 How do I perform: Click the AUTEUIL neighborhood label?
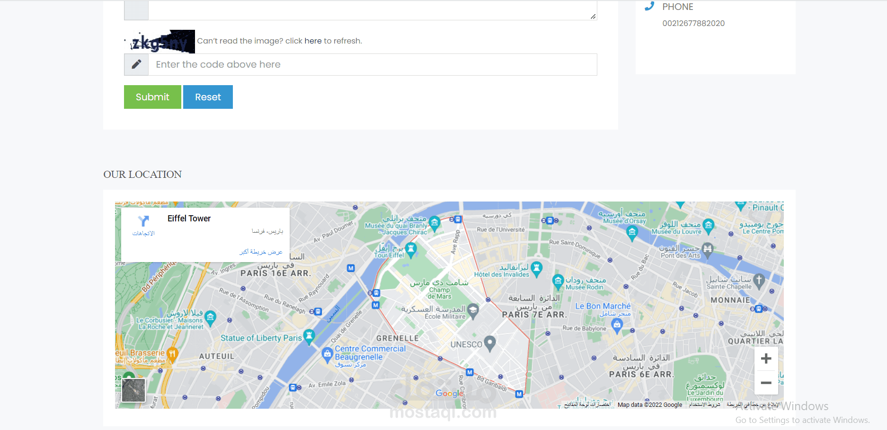tap(217, 356)
